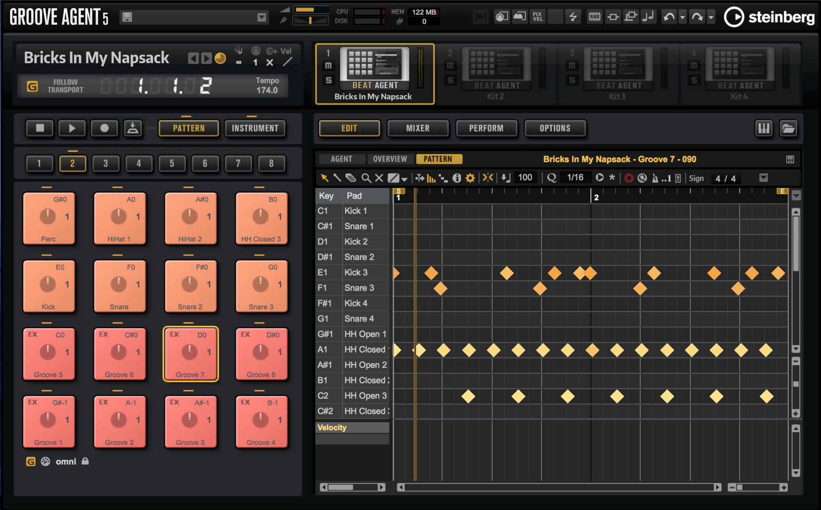This screenshot has height=510, width=821.
Task: Save preset with the top floppy icon
Action: pyautogui.click(x=127, y=17)
